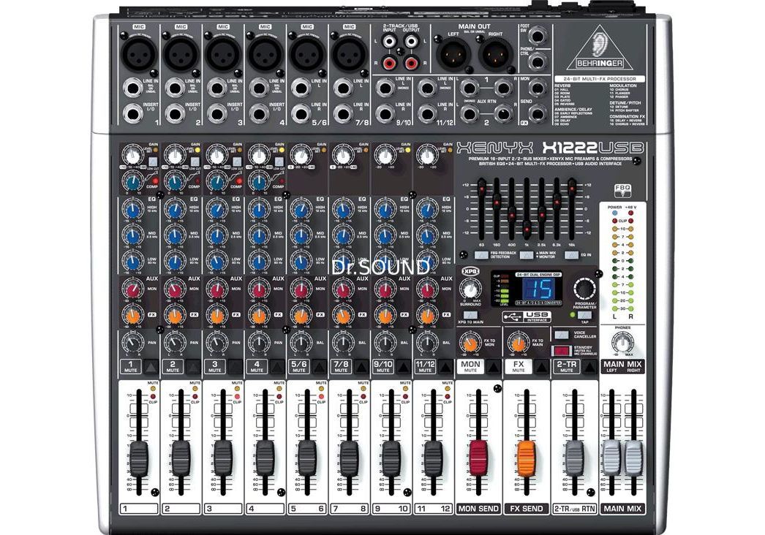Click the orange FX SEND fader
Viewport: 765px width, 535px height.
point(527,459)
